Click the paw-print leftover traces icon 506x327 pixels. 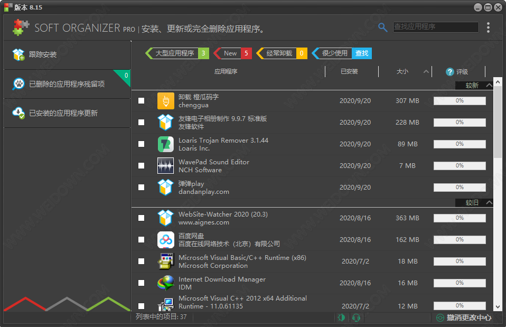point(18,84)
